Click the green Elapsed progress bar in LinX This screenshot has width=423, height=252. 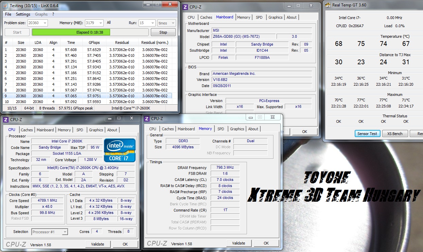(90, 32)
